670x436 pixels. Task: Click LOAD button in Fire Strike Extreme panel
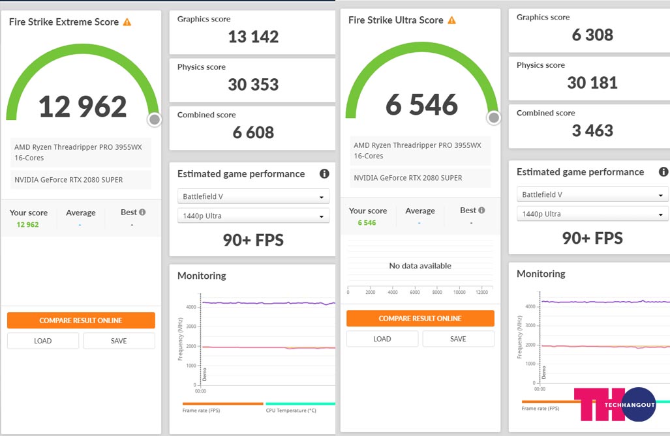pyautogui.click(x=42, y=341)
